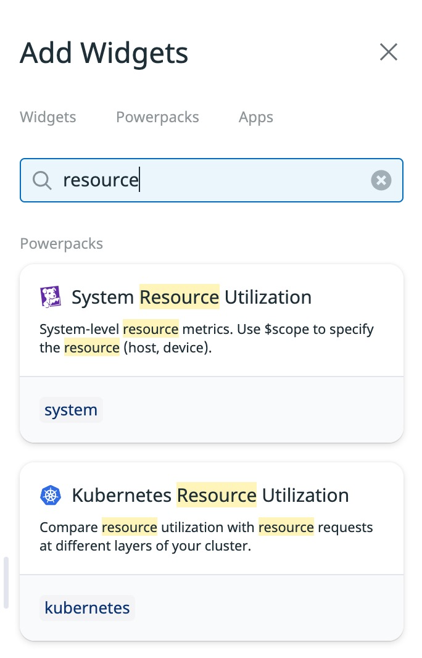Click the "system" tag

(71, 410)
